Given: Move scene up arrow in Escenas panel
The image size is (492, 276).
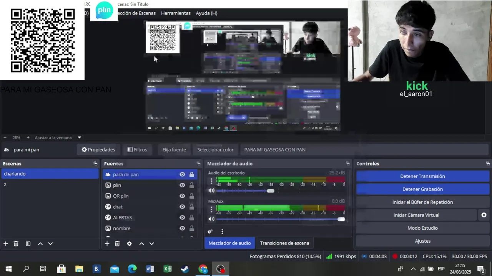Looking at the screenshot, I should point(40,244).
